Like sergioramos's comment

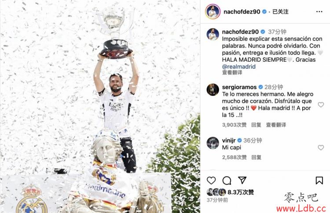pyautogui.click(x=321, y=104)
